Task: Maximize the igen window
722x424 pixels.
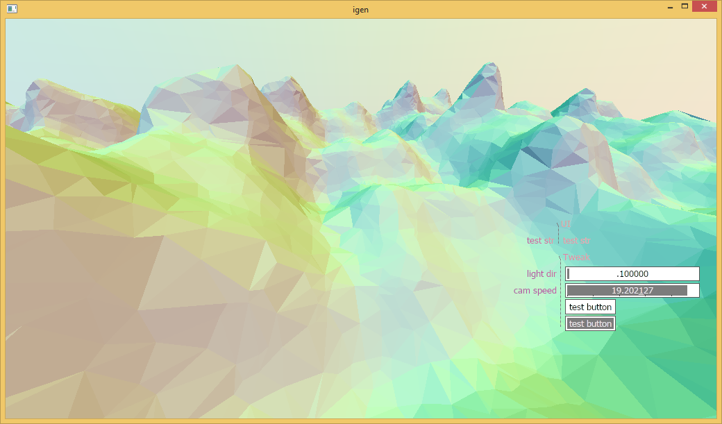Action: pyautogui.click(x=685, y=7)
